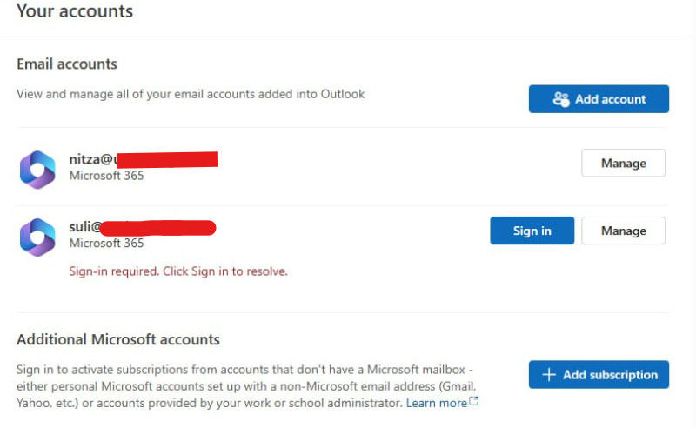Click the Additional Microsoft accounts heading
Screen dimensions: 696x428
(118, 339)
